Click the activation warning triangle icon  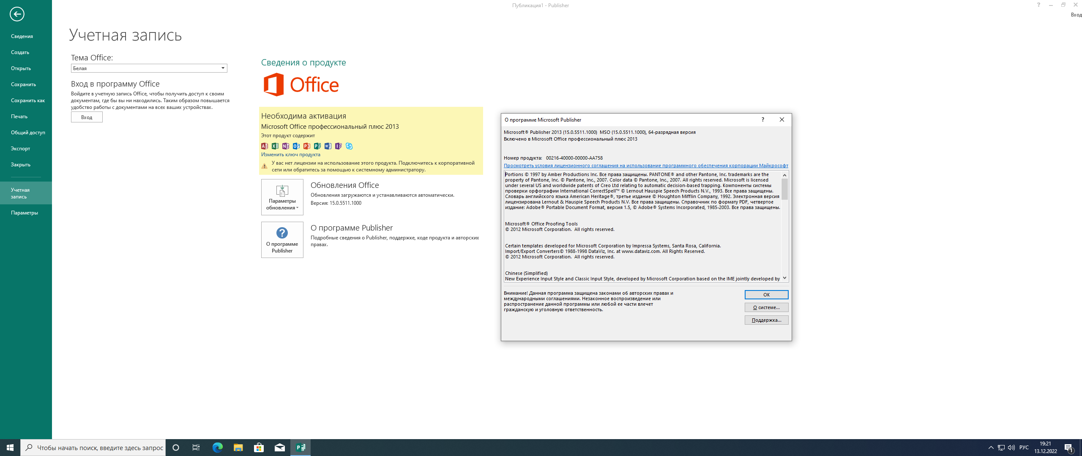click(x=265, y=166)
